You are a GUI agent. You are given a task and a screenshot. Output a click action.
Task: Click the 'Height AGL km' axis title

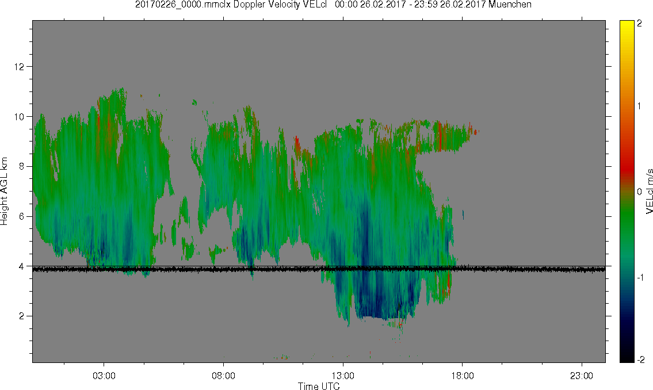(4, 191)
